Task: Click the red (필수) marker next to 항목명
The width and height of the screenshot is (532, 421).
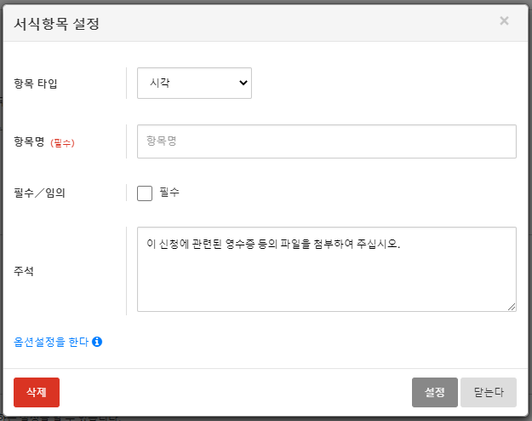Action: 63,143
